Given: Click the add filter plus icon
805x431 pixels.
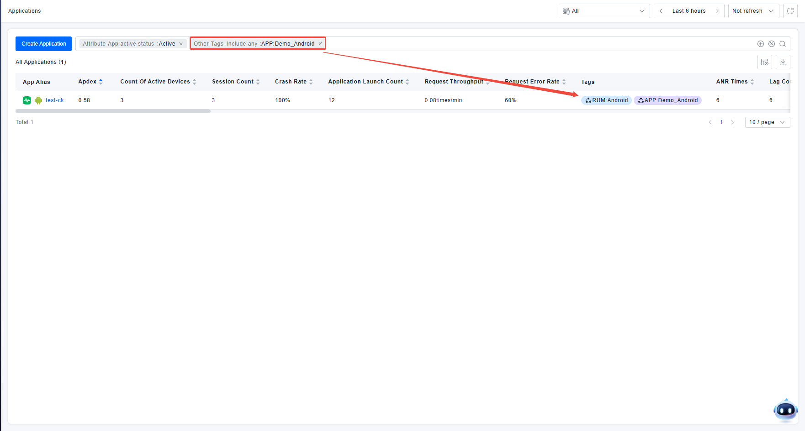Looking at the screenshot, I should point(761,44).
